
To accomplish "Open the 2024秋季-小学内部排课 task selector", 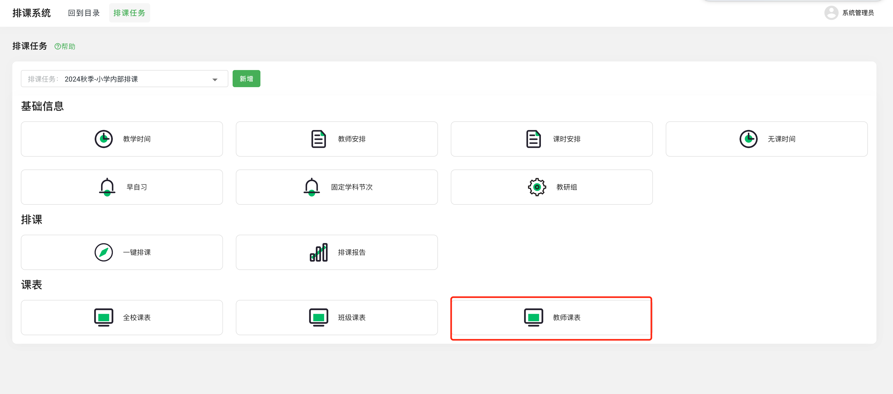I will (124, 79).
